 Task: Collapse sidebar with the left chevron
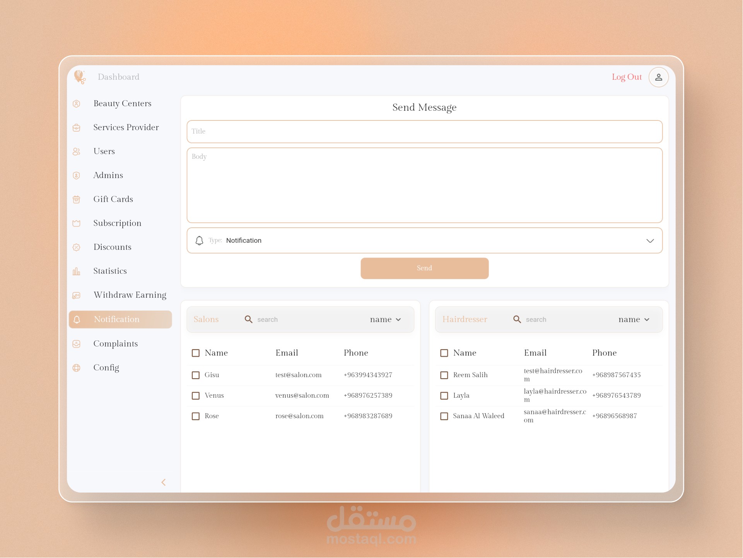click(x=164, y=482)
